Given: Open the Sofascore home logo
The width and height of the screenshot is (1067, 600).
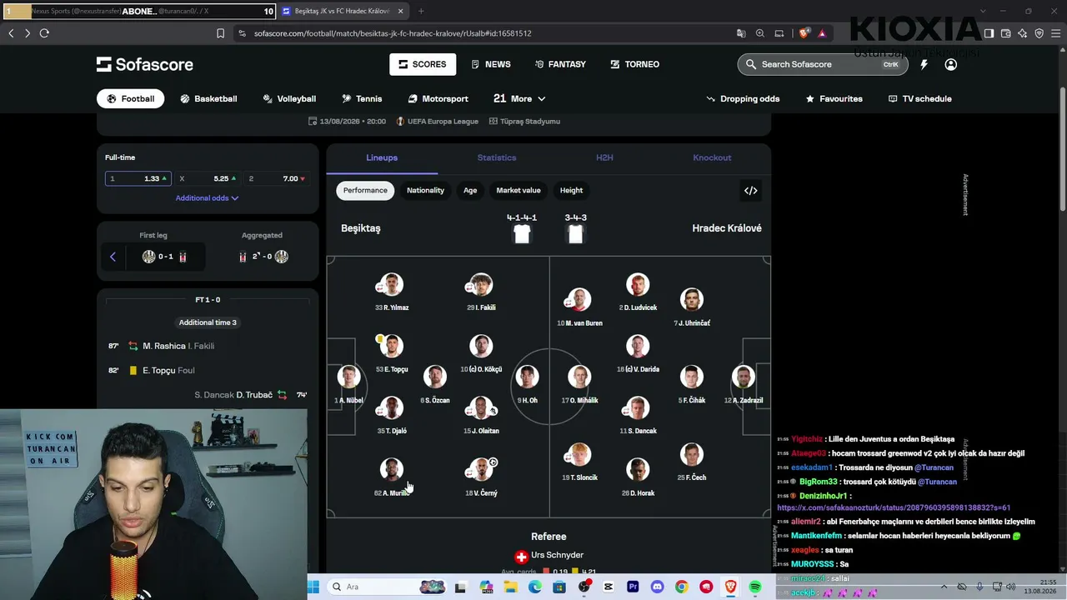Looking at the screenshot, I should [x=145, y=64].
